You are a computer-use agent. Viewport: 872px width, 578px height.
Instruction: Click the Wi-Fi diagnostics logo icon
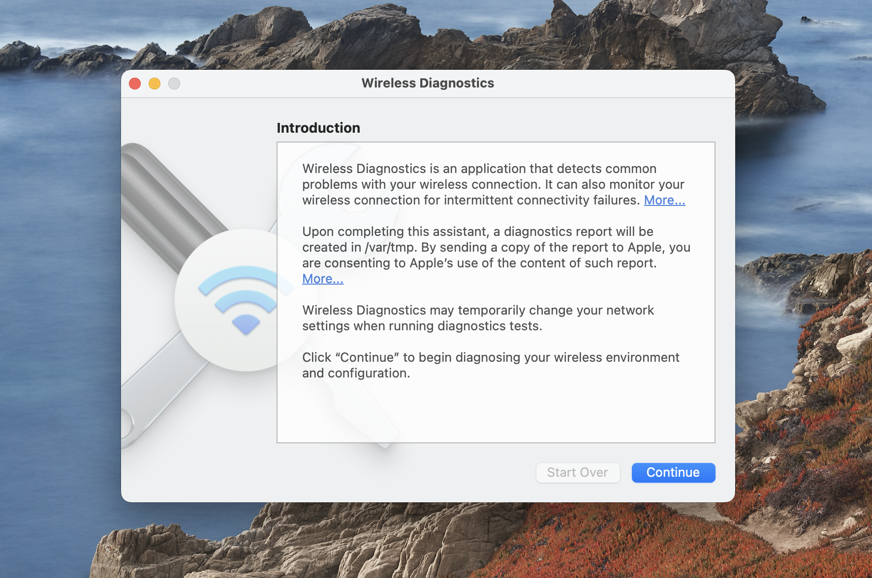point(245,299)
